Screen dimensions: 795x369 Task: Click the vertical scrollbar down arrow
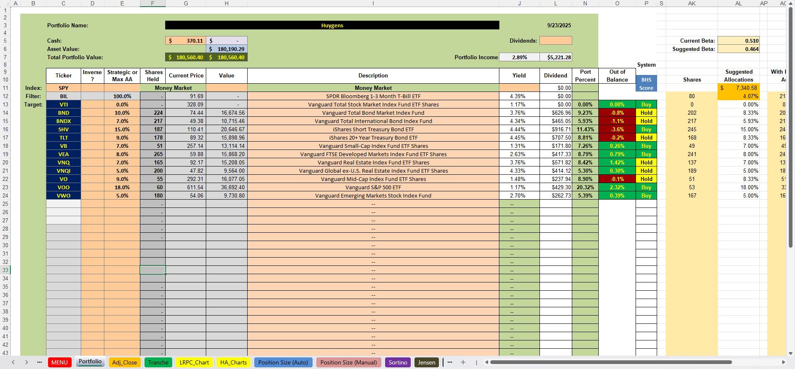pyautogui.click(x=790, y=353)
